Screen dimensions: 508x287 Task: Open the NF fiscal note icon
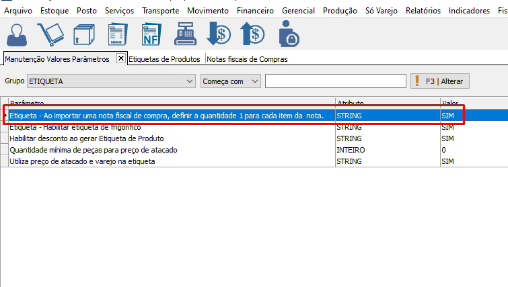pyautogui.click(x=151, y=34)
